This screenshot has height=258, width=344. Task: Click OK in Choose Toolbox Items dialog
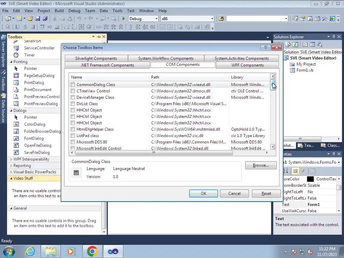(x=204, y=193)
